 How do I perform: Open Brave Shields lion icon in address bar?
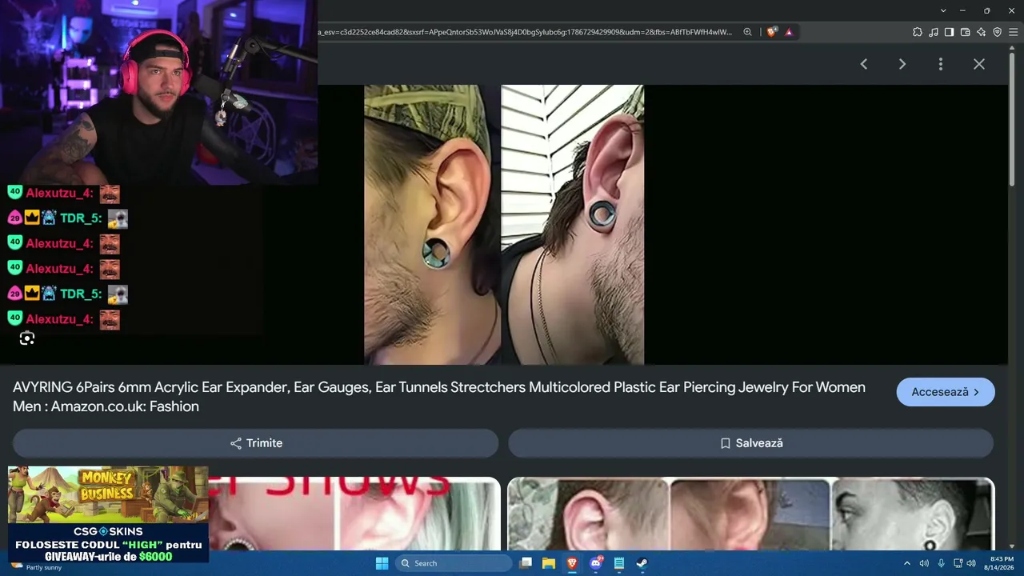pyautogui.click(x=771, y=32)
